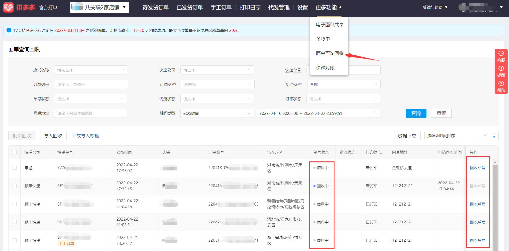Open the 客服 customer service icon
This screenshot has height=251, width=509.
(x=501, y=53)
